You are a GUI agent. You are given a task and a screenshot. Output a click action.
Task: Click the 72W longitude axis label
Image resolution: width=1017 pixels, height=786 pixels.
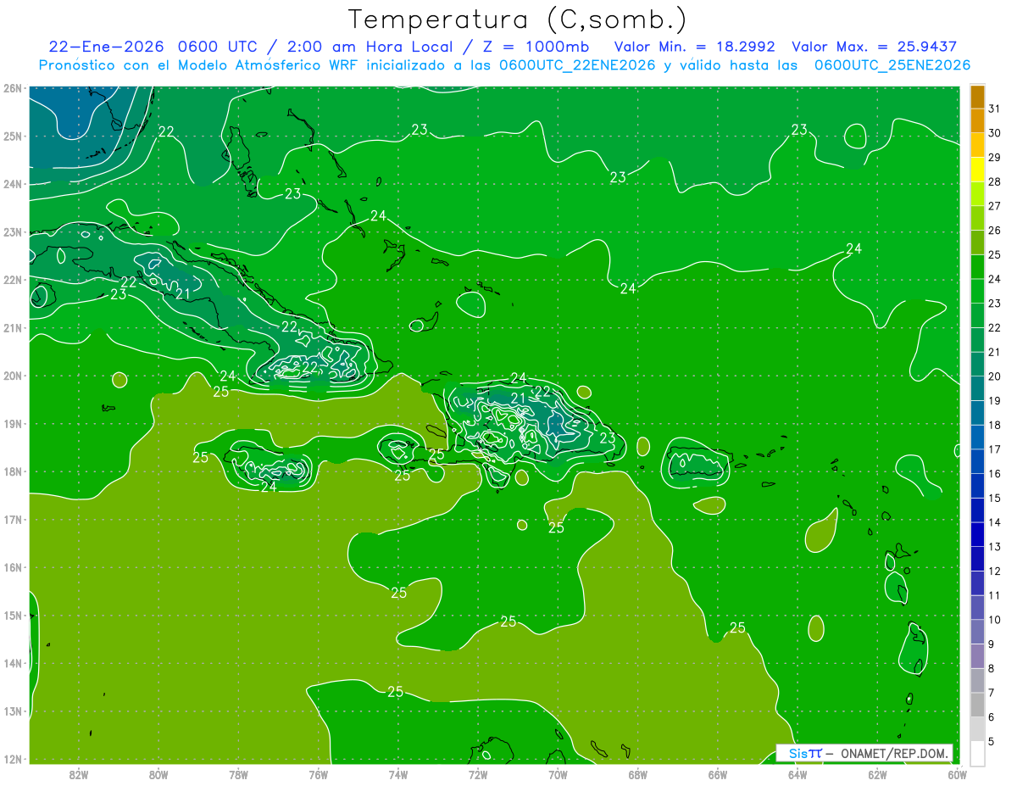pyautogui.click(x=478, y=774)
